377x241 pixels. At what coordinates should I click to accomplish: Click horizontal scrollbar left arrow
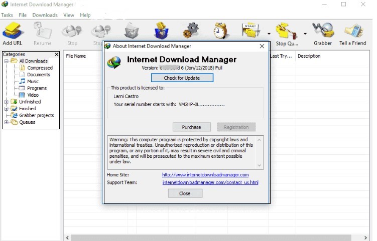pyautogui.click(x=68, y=237)
